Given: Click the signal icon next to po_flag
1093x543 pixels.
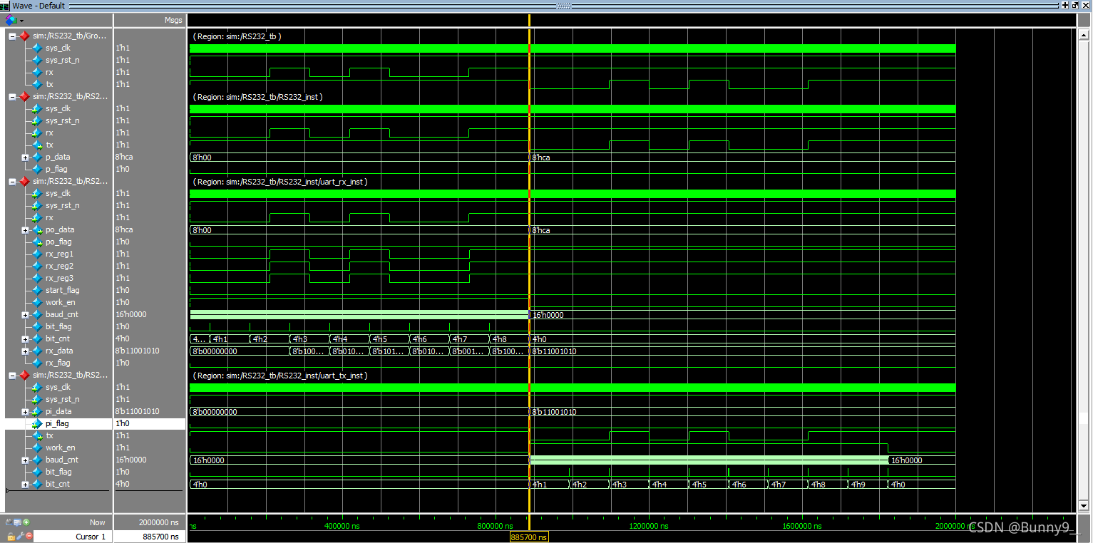Looking at the screenshot, I should pos(37,242).
